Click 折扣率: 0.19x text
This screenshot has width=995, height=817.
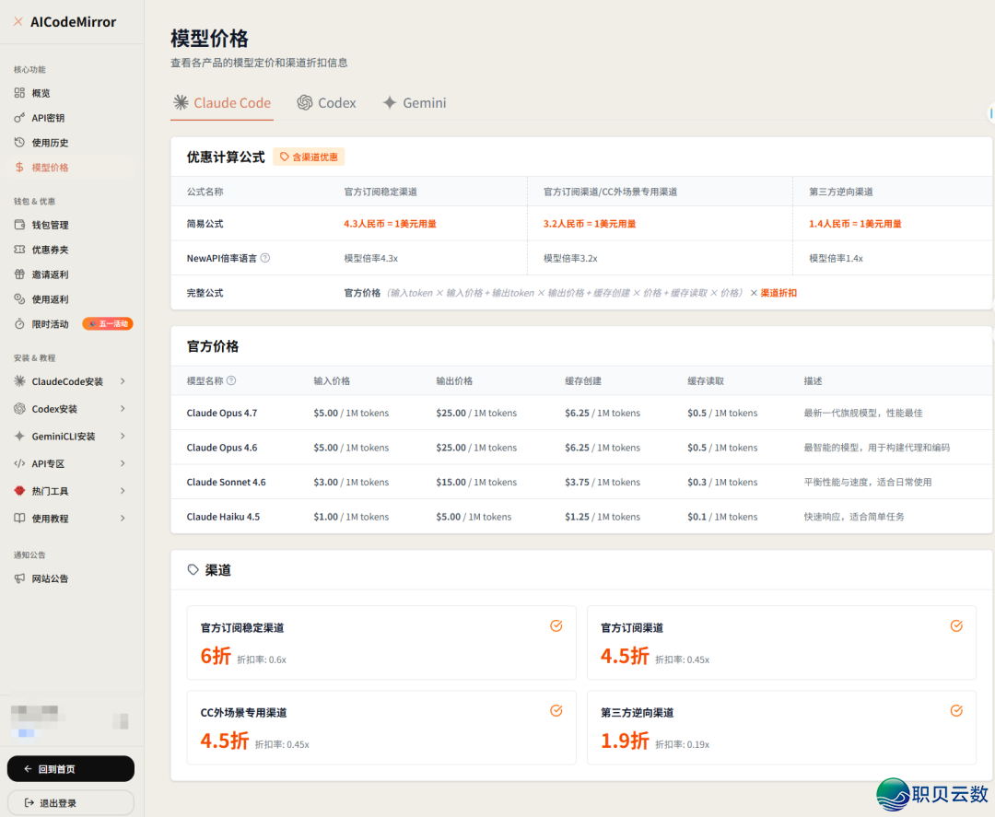click(x=682, y=744)
